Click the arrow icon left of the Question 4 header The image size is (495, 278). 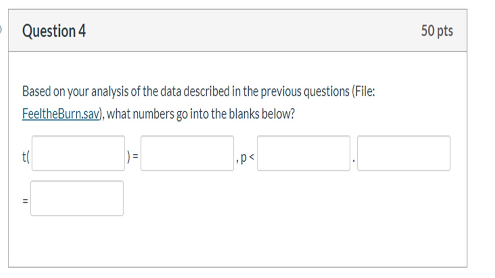tap(1, 30)
